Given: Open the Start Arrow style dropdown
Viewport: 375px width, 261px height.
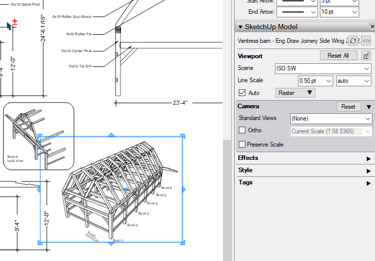Looking at the screenshot, I should click(297, 2).
